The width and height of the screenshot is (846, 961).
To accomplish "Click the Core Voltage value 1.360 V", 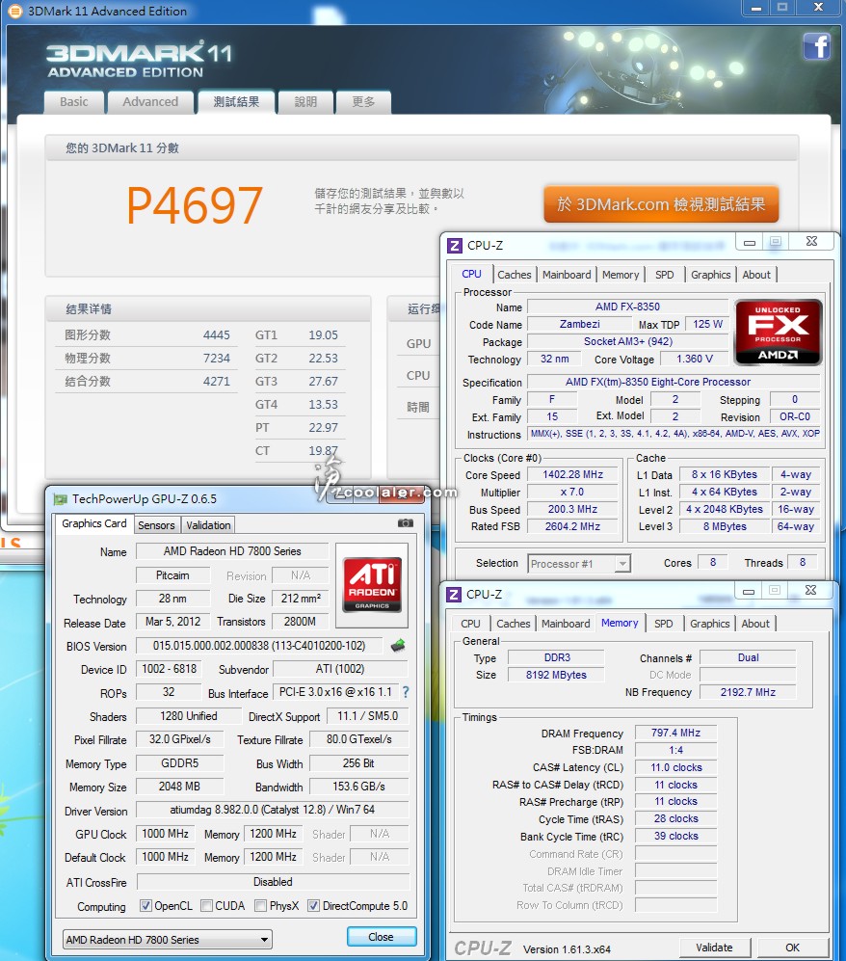I will click(694, 360).
